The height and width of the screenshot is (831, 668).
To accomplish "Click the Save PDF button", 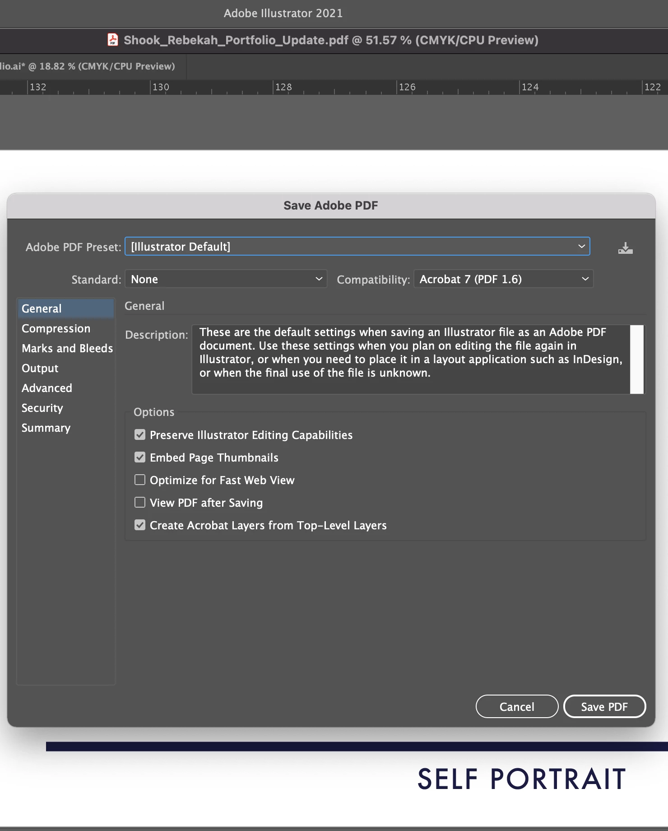I will click(x=604, y=706).
